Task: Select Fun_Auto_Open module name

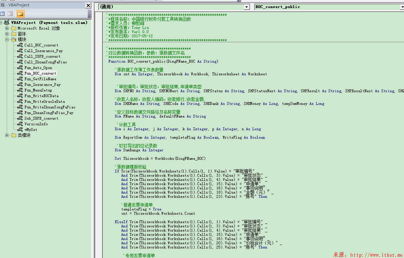Action: [38, 68]
